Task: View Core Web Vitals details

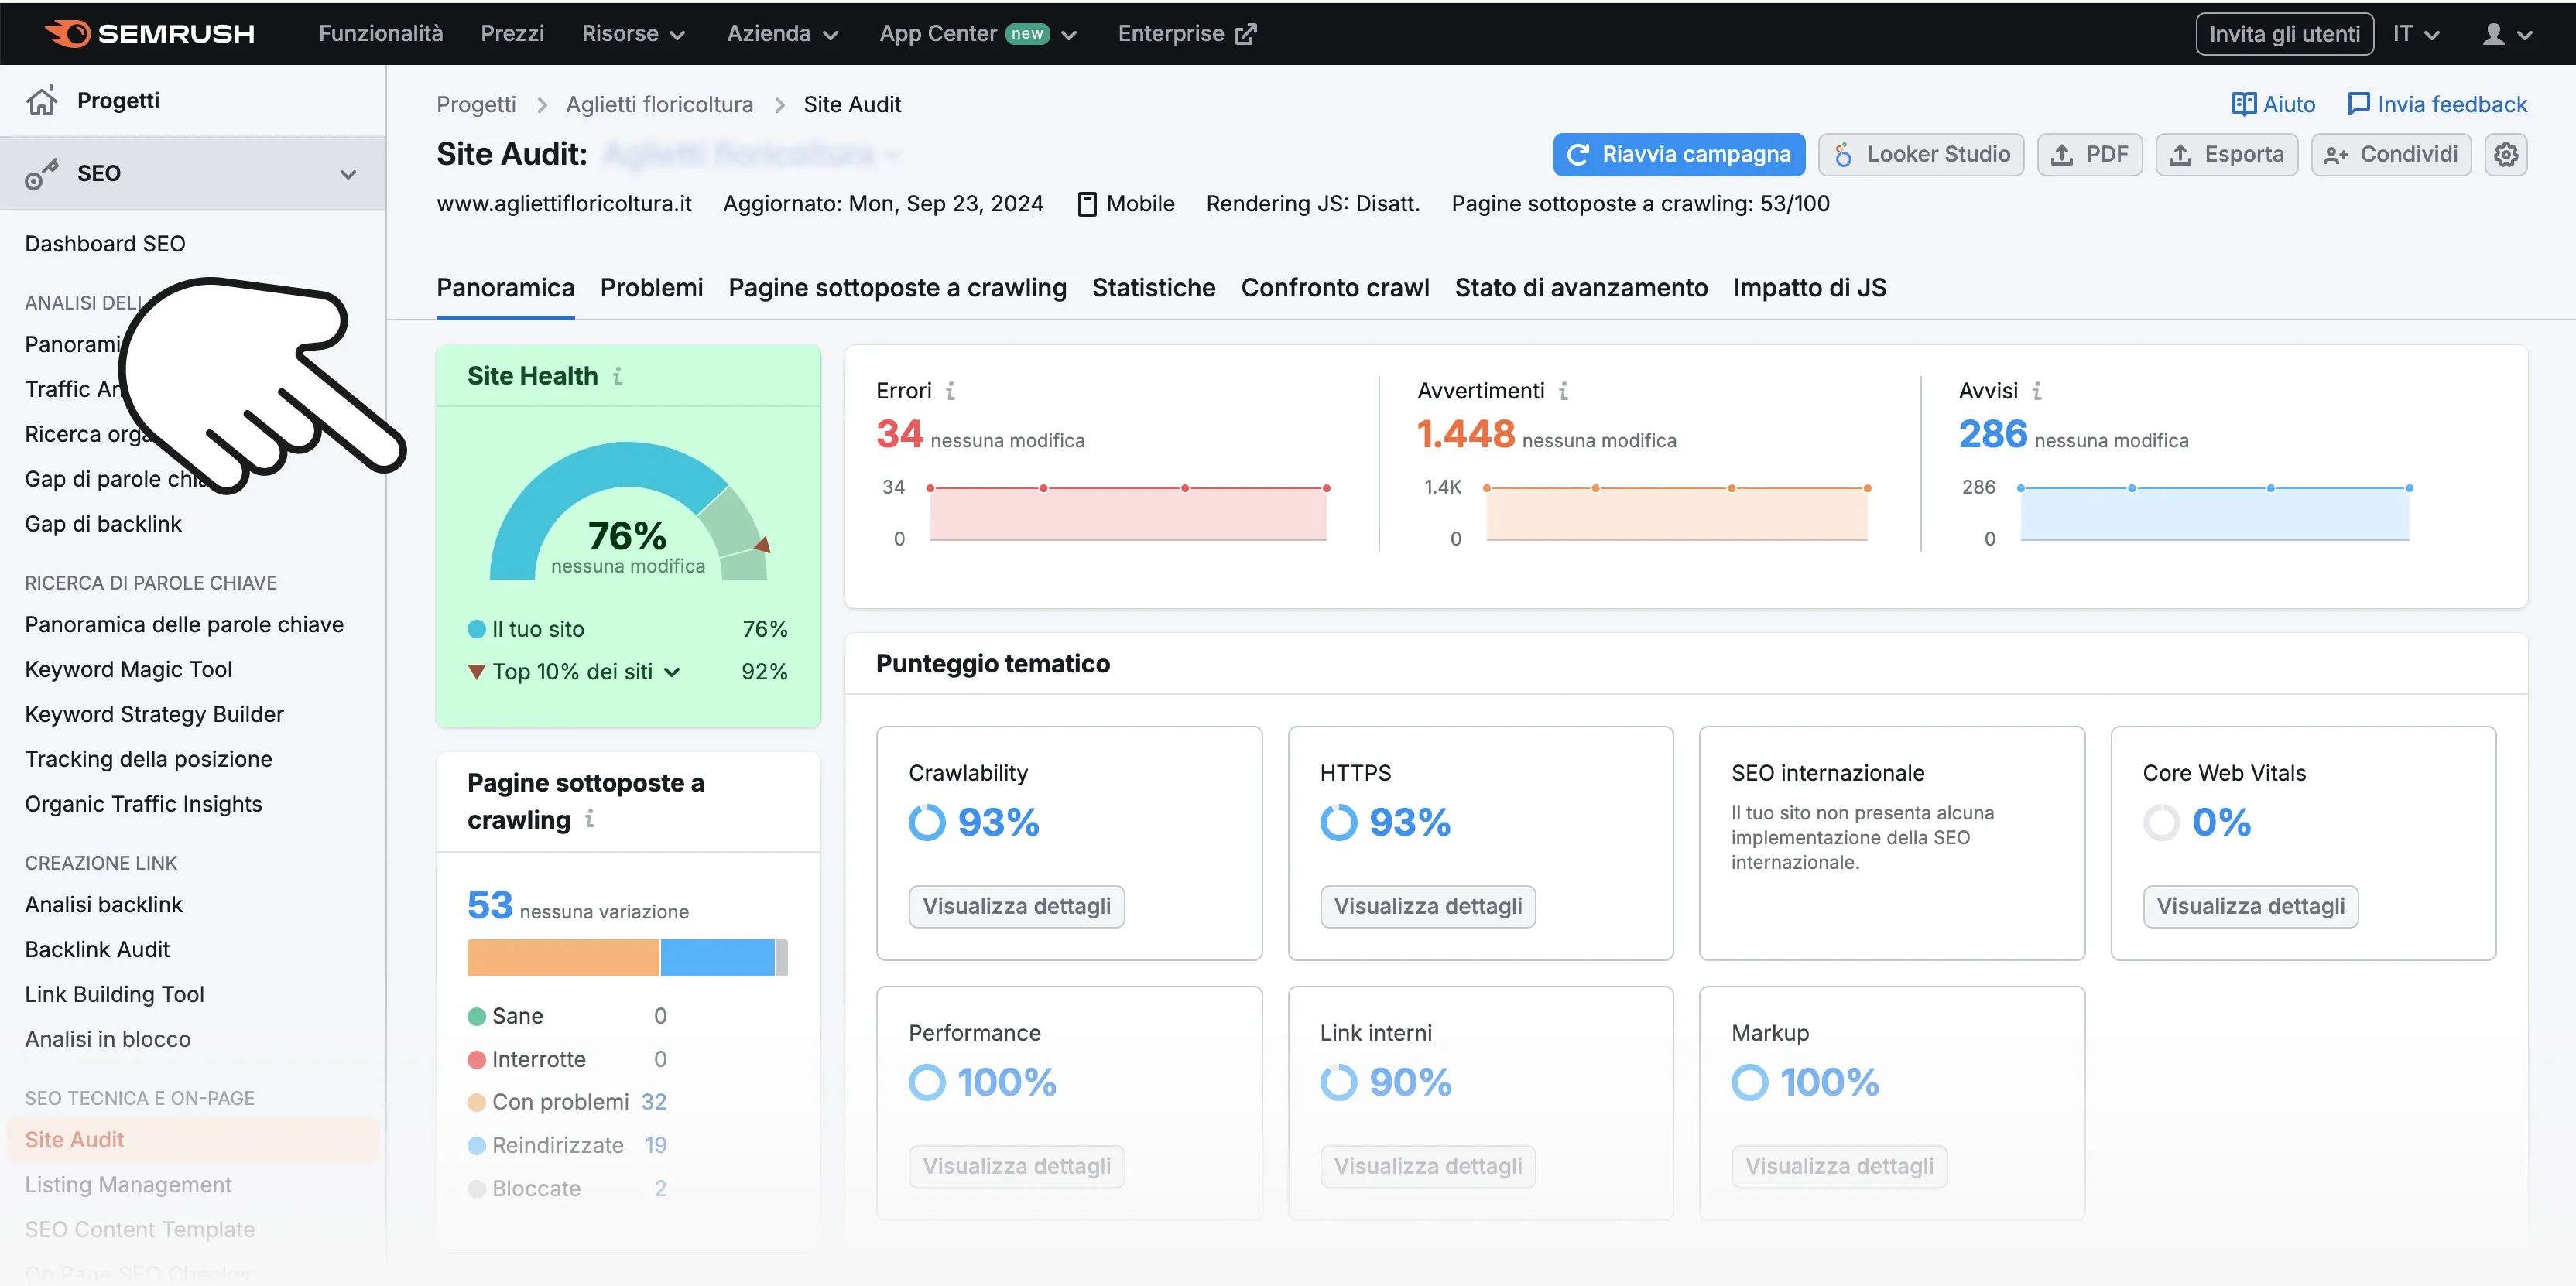Action: (x=2250, y=906)
